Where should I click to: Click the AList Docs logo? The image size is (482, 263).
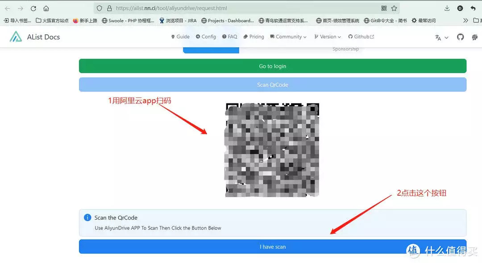tap(16, 37)
